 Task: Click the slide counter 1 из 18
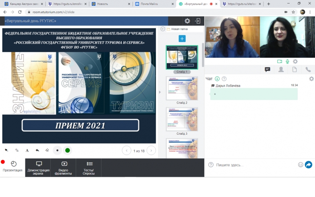coord(139,151)
